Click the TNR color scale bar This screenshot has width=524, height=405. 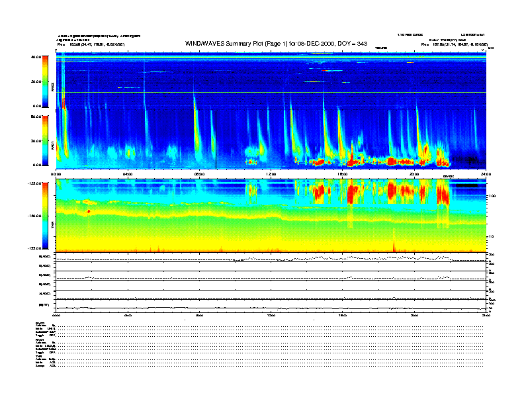point(45,215)
